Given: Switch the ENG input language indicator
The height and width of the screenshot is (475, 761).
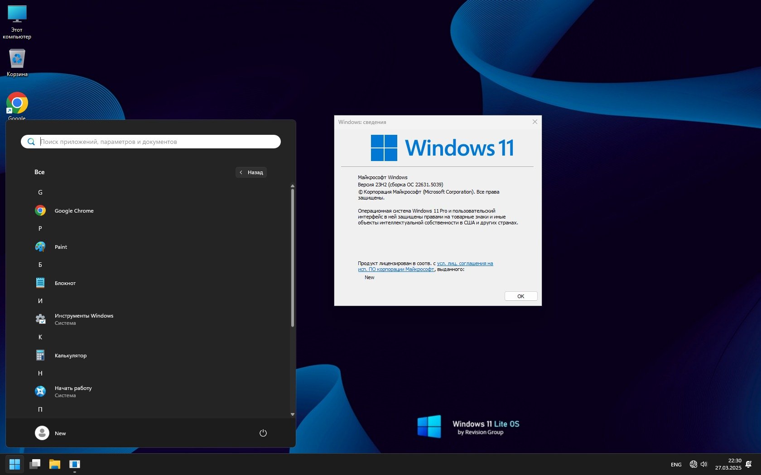Looking at the screenshot, I should 676,465.
